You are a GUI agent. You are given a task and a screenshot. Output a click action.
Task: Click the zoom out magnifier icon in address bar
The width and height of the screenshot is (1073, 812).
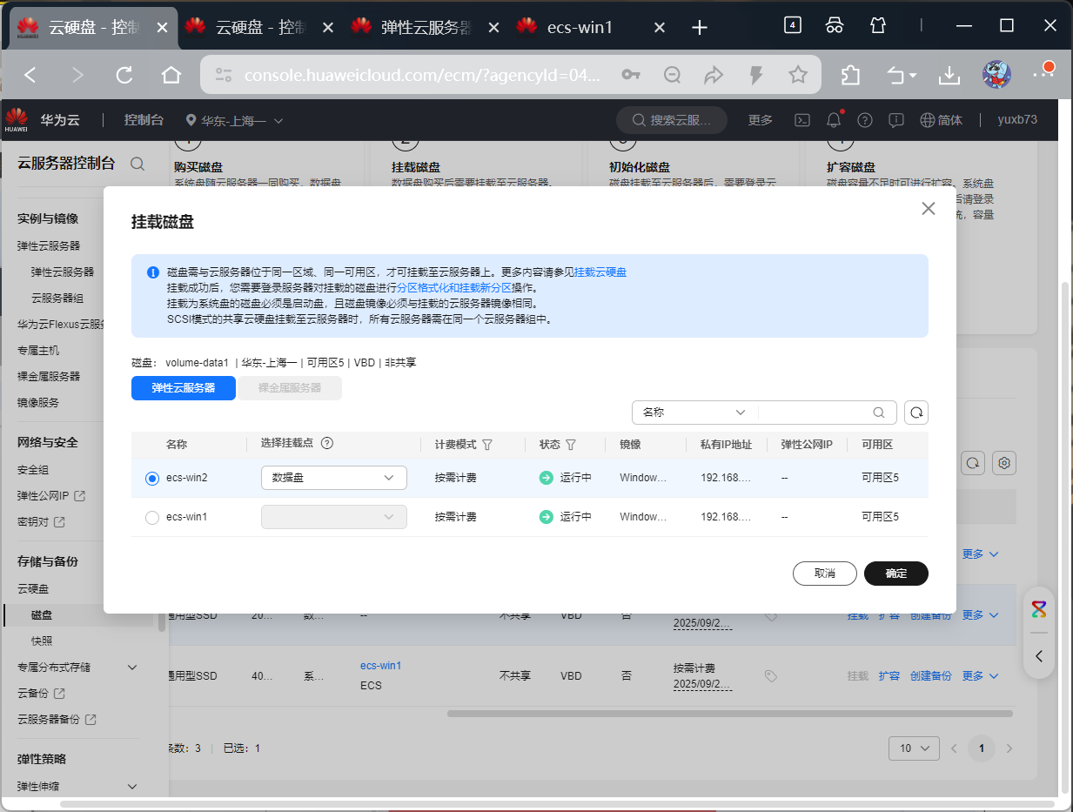(672, 75)
